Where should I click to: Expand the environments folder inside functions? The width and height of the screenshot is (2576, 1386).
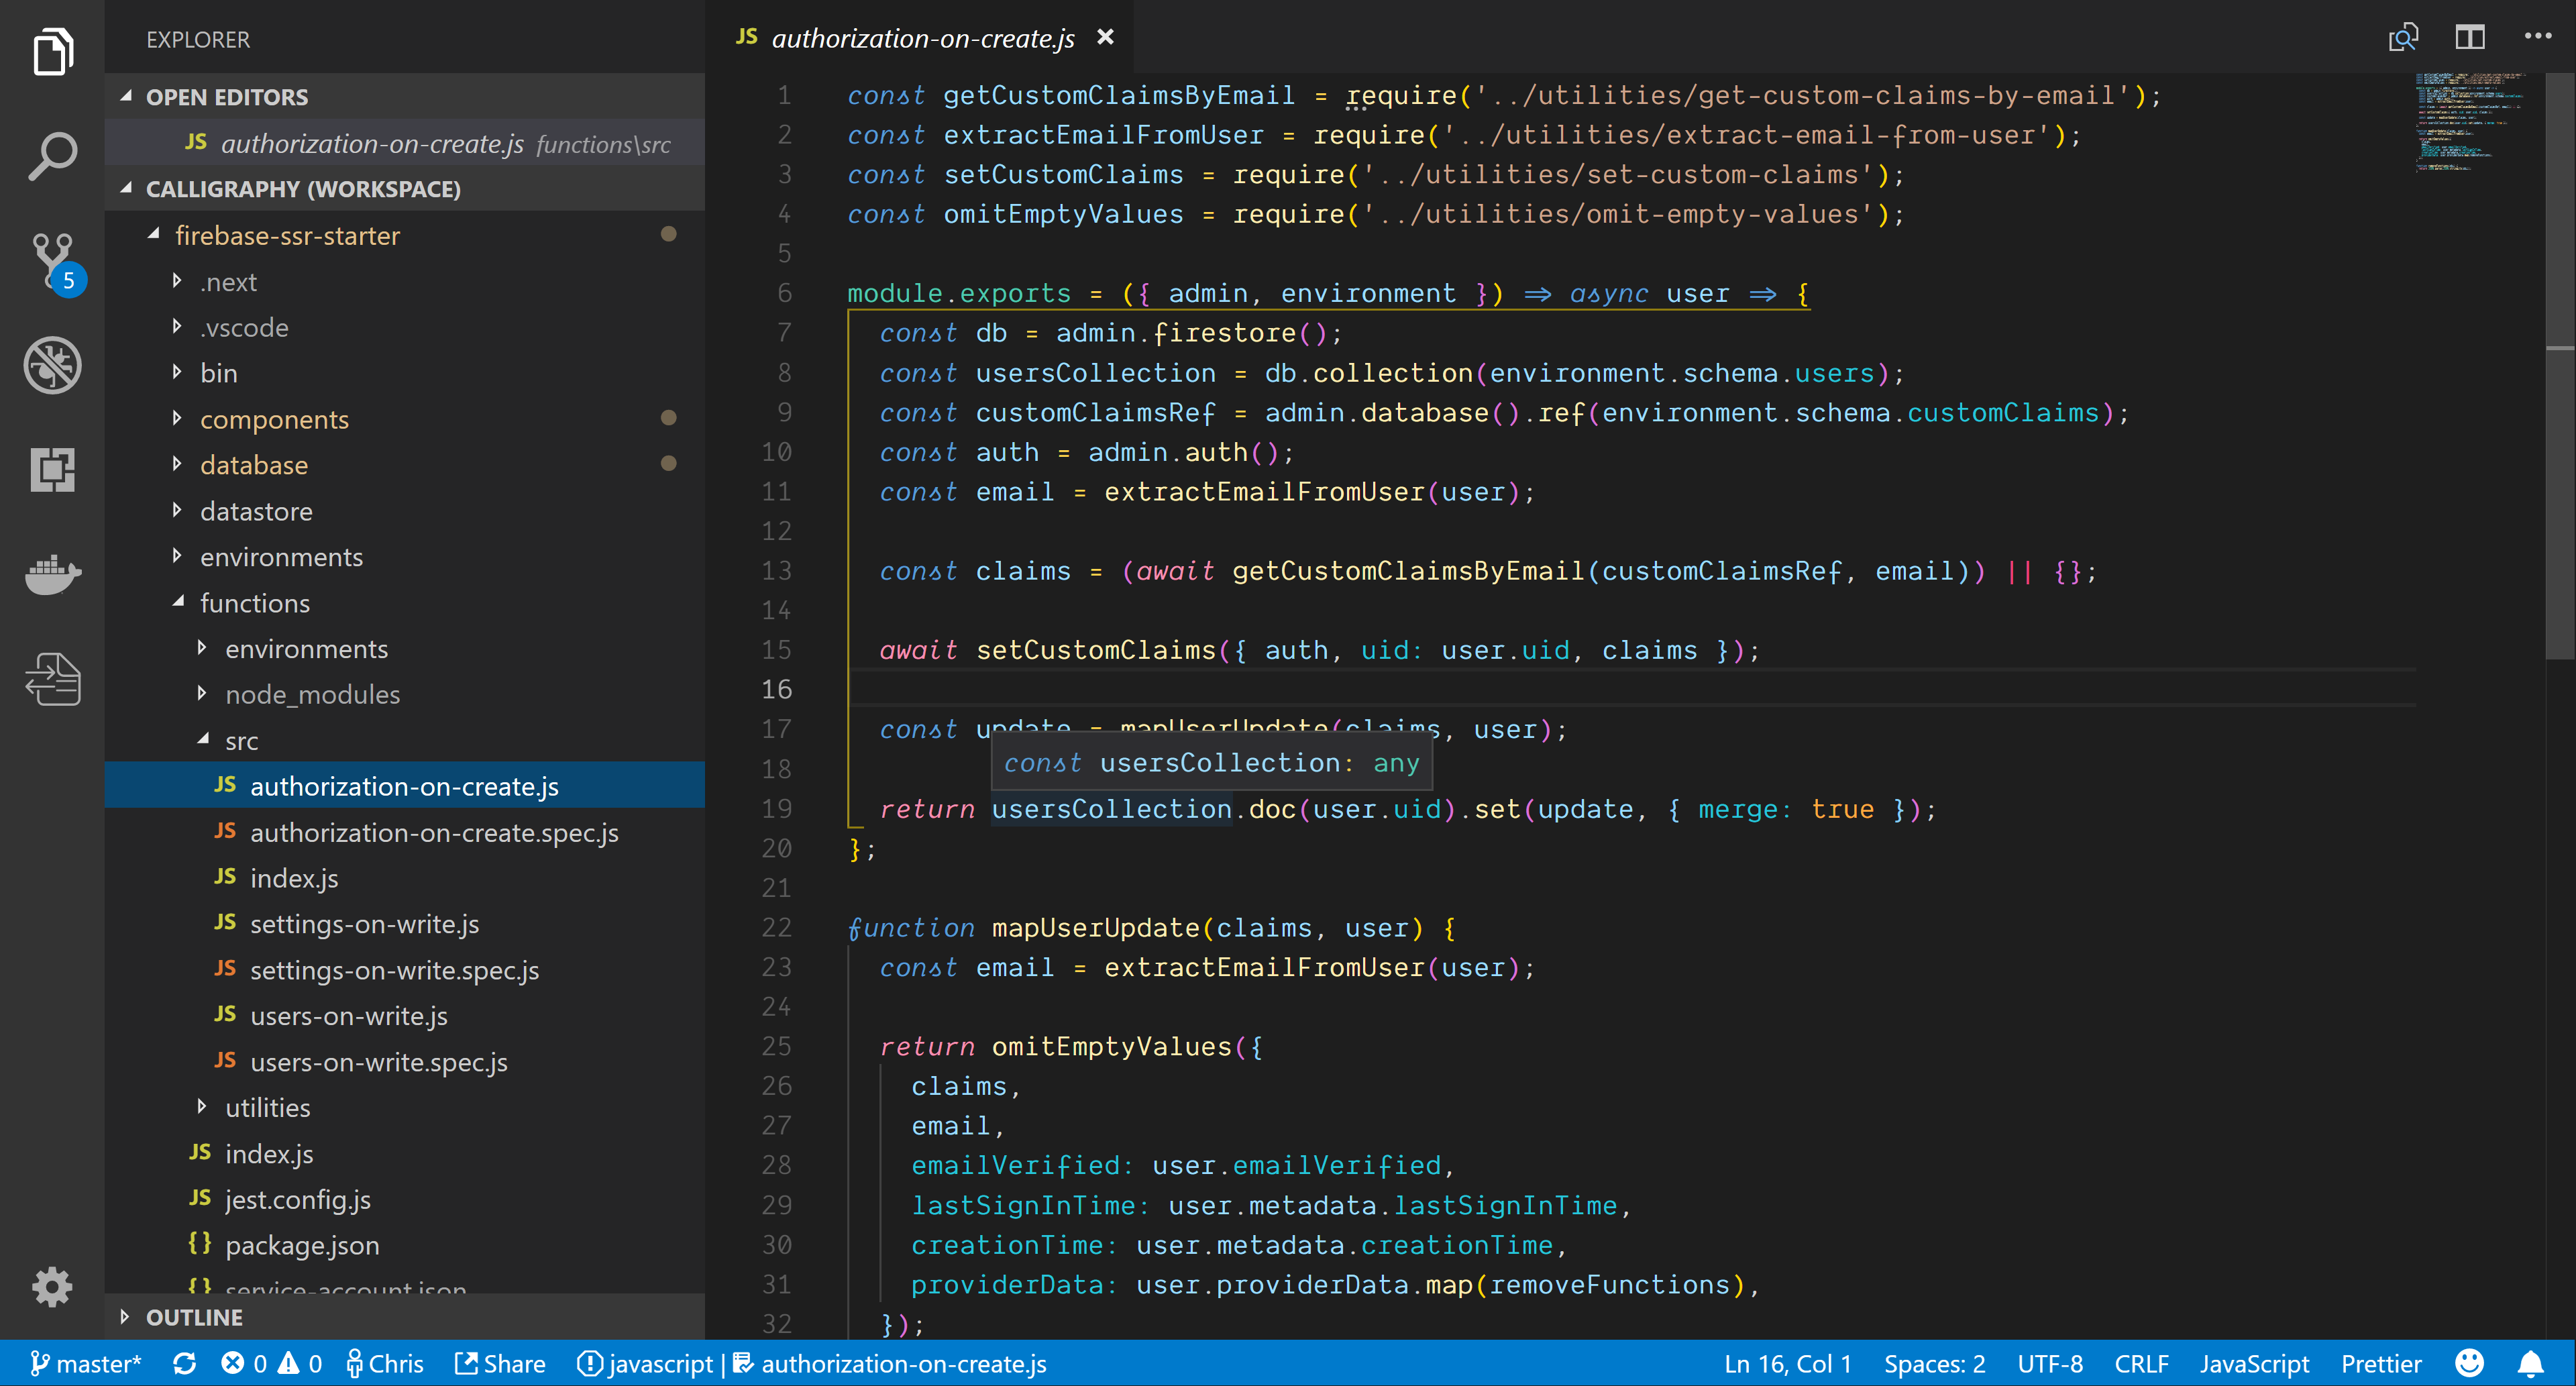(x=404, y=649)
